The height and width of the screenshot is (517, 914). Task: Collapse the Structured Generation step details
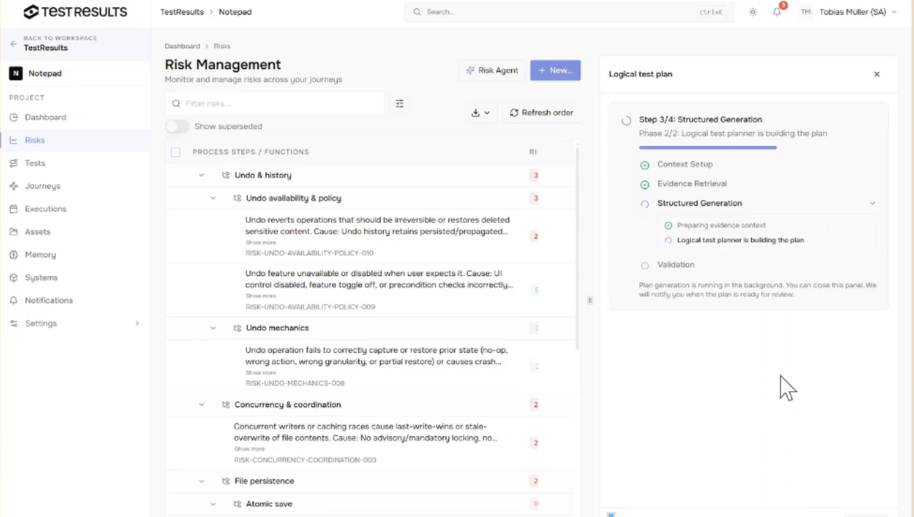click(x=872, y=204)
